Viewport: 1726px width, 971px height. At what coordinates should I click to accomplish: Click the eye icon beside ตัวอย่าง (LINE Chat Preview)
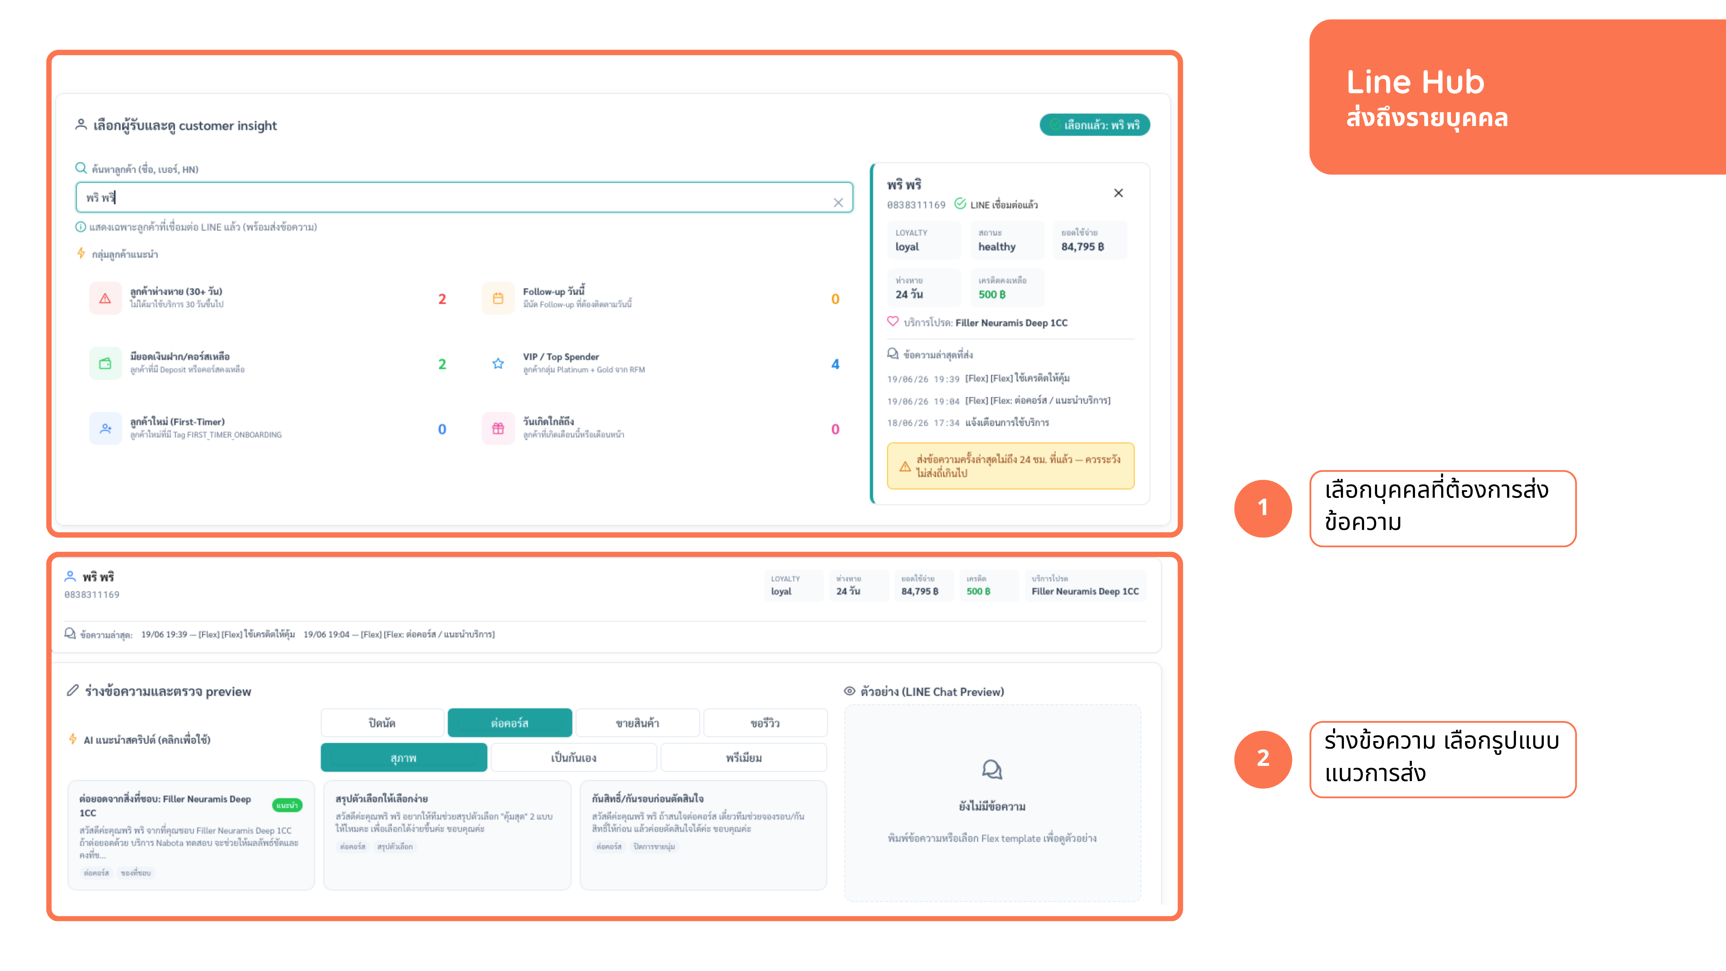point(849,691)
